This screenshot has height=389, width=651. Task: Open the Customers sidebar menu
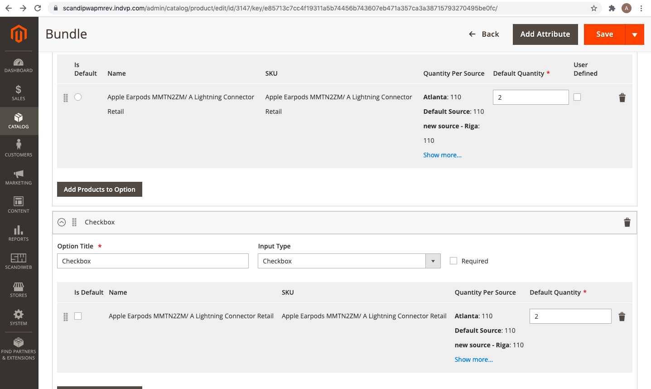point(19,149)
